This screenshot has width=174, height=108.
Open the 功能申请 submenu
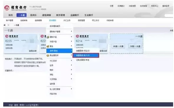click(x=110, y=20)
